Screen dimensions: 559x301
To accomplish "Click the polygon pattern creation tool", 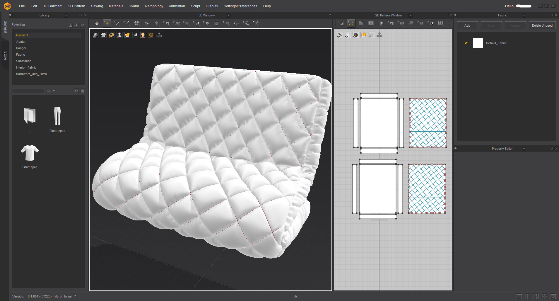I will click(361, 23).
